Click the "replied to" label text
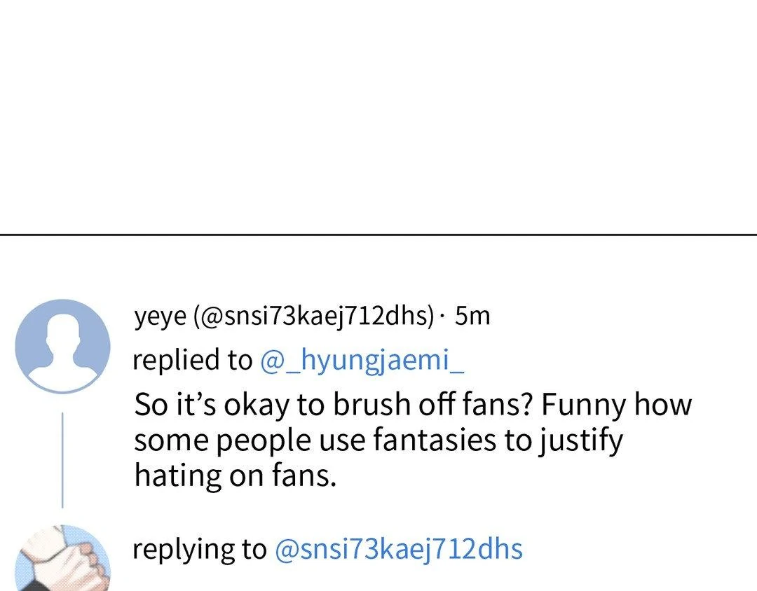Viewport: 757px width, 591px height. [191, 360]
